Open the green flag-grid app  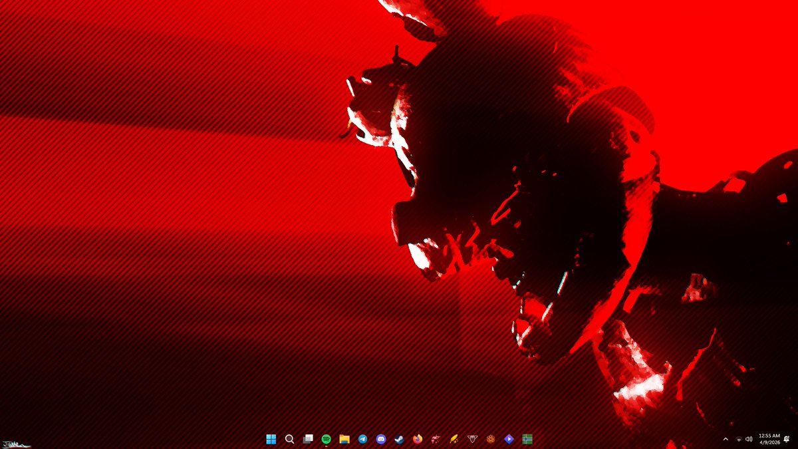point(527,439)
